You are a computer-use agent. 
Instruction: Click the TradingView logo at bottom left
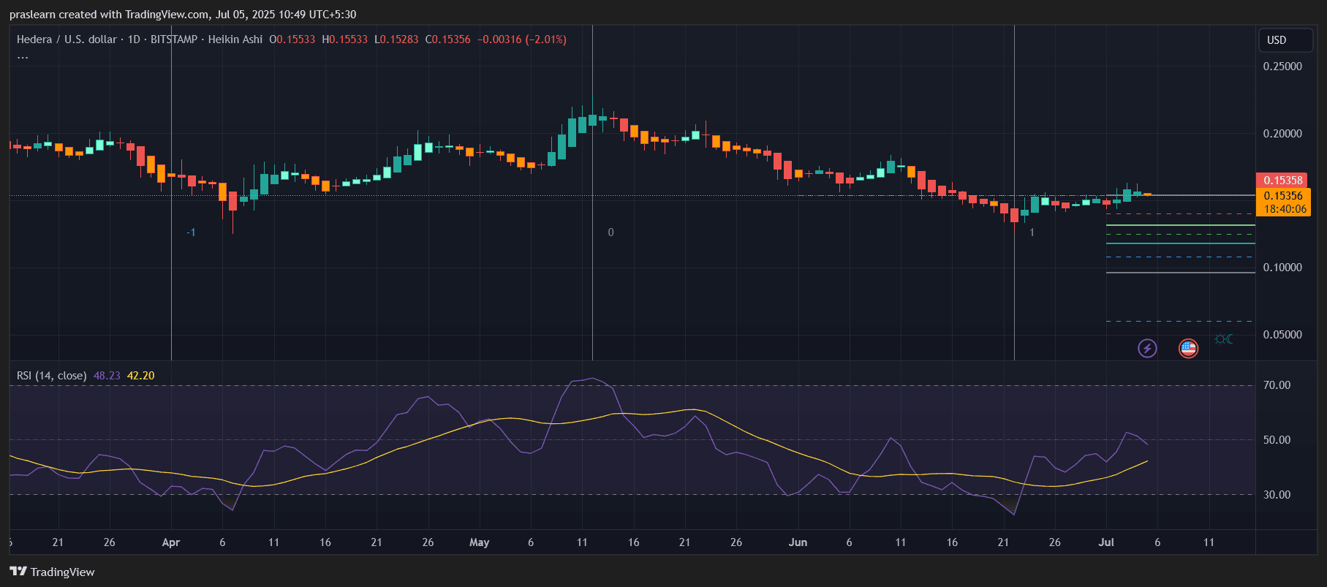click(x=52, y=572)
